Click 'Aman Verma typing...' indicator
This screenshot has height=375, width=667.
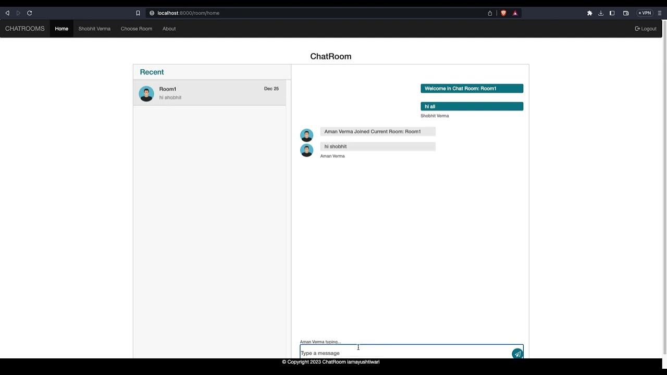(320, 342)
